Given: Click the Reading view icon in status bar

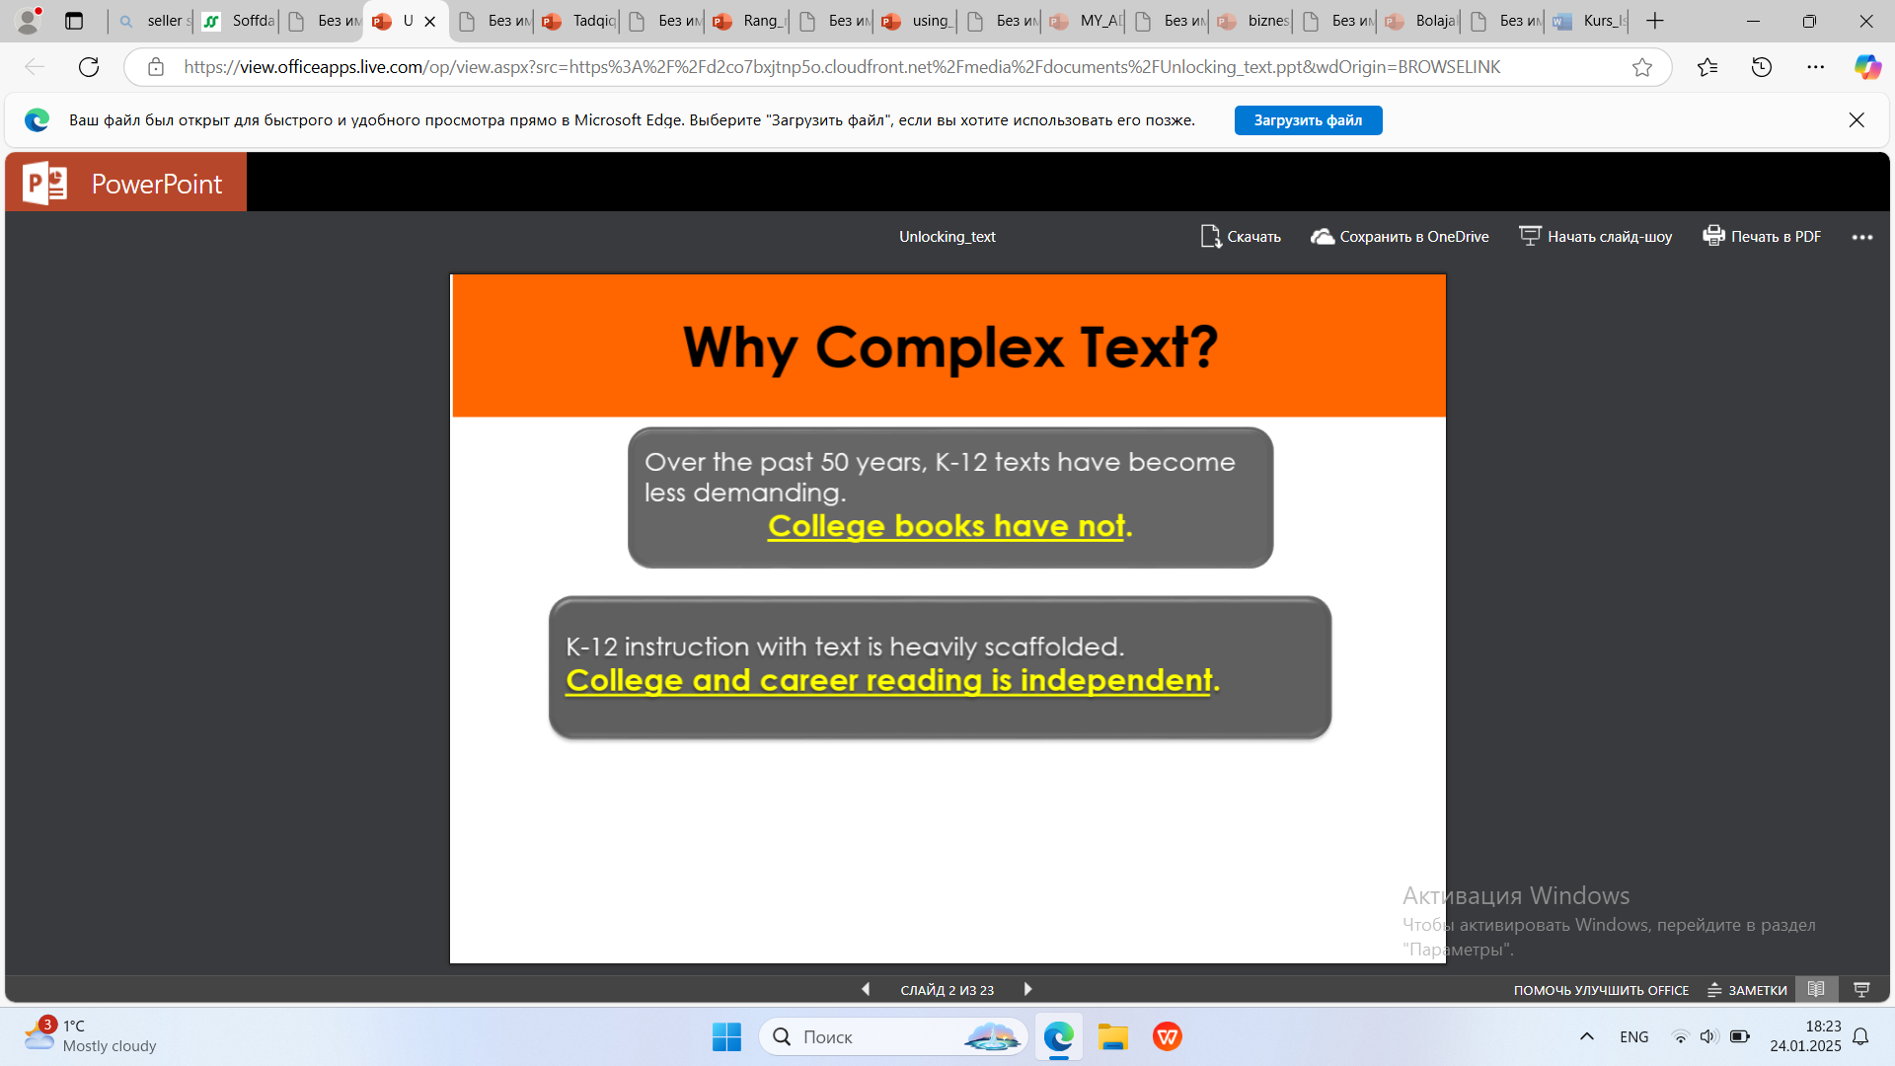Looking at the screenshot, I should tap(1818, 989).
